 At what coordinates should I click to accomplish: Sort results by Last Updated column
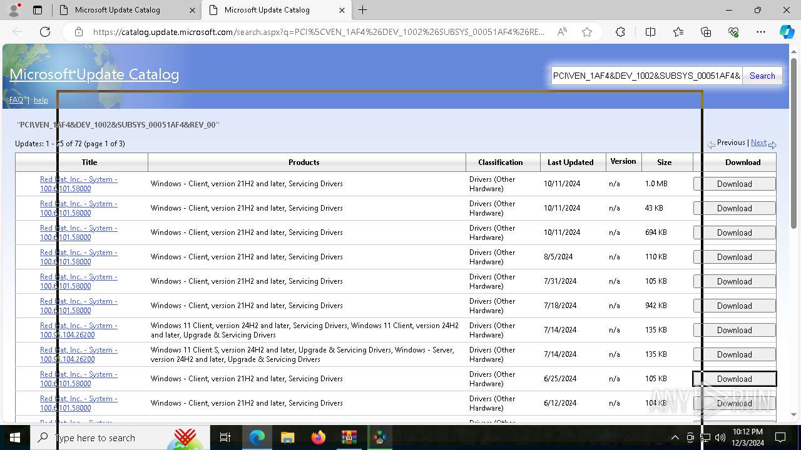click(x=570, y=162)
